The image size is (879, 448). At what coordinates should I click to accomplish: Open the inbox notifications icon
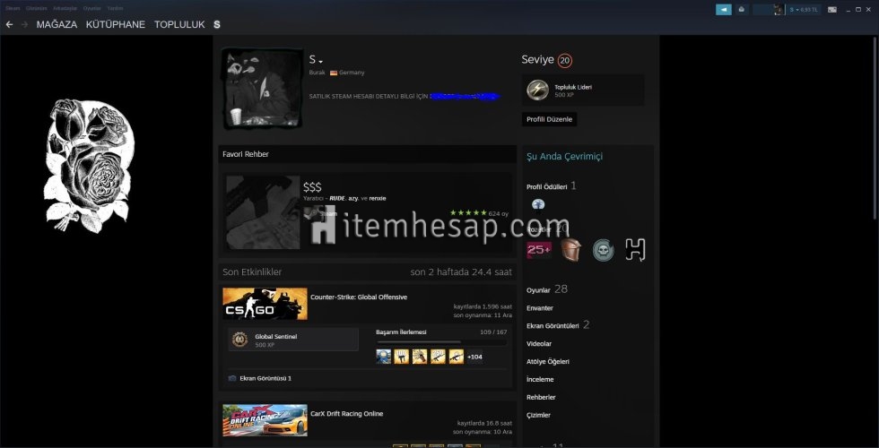(x=742, y=9)
